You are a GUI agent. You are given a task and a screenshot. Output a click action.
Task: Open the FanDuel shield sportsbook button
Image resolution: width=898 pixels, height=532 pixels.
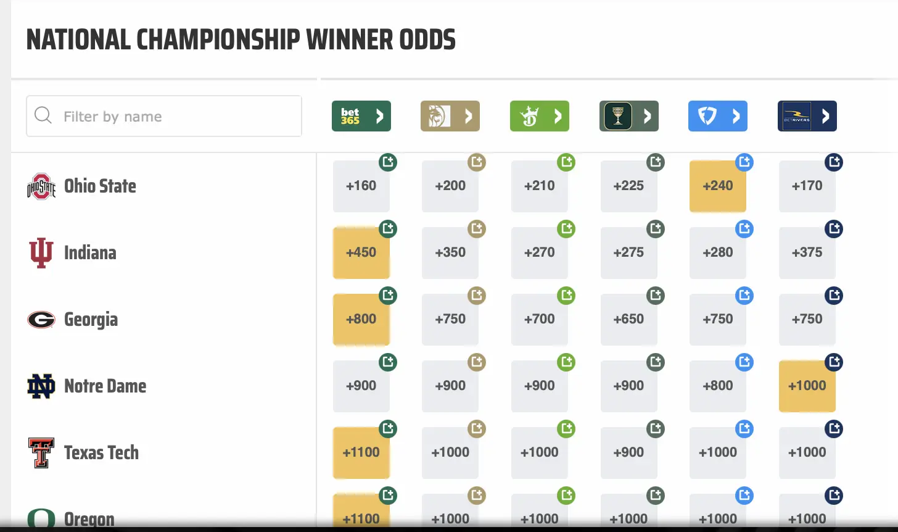(x=717, y=116)
